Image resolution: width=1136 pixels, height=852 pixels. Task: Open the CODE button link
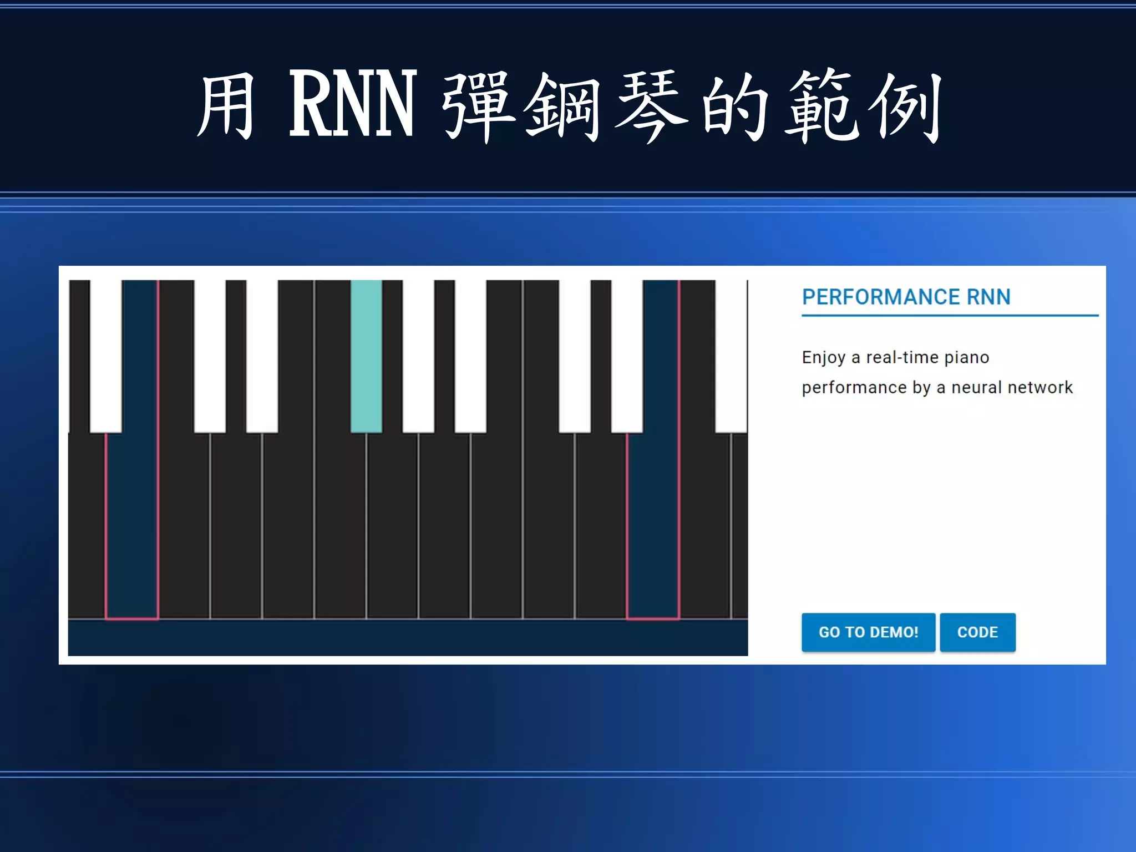click(977, 632)
